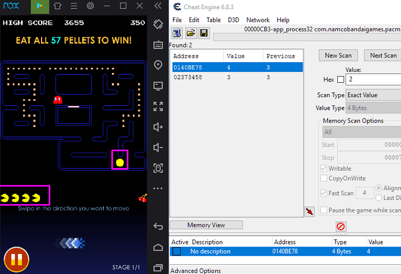Viewport: 401px width, 274px height.
Task: Open Memory View
Action: pyautogui.click(x=206, y=225)
